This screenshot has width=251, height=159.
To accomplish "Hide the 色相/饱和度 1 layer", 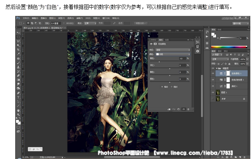I will point(213,79).
